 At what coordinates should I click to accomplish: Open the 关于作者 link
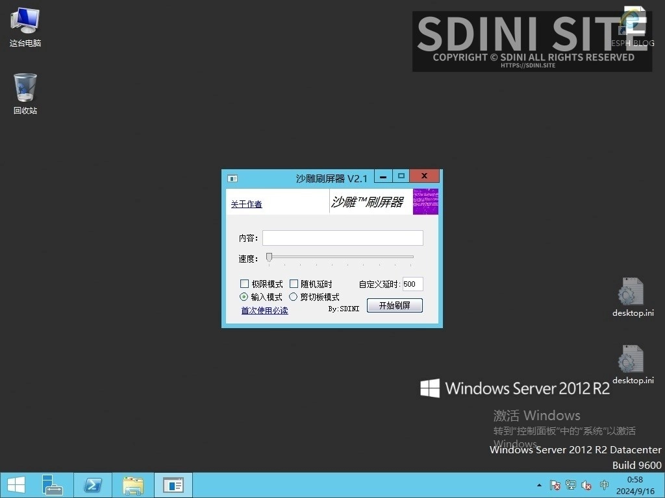pyautogui.click(x=246, y=204)
